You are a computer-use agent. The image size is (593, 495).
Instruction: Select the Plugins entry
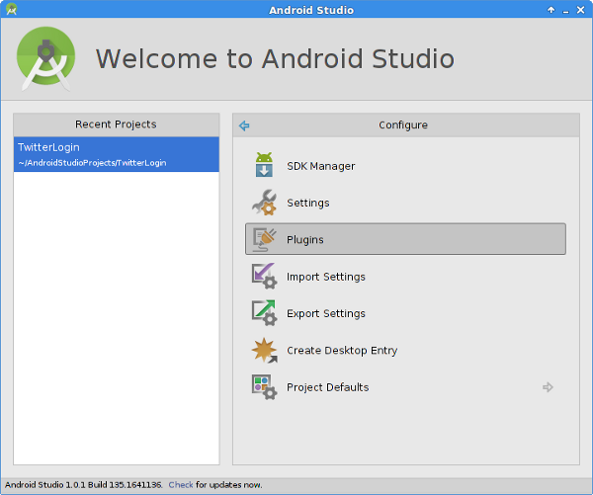[x=405, y=239]
